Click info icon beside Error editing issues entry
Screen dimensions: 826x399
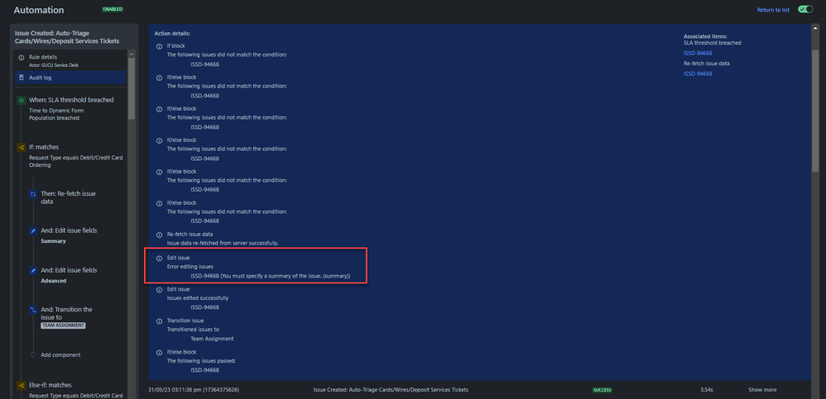click(159, 259)
